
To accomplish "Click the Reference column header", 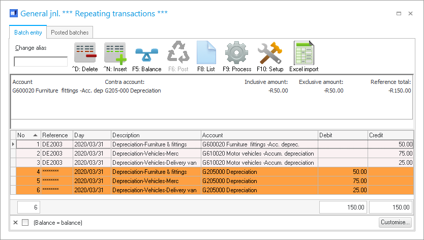I will pos(56,135).
